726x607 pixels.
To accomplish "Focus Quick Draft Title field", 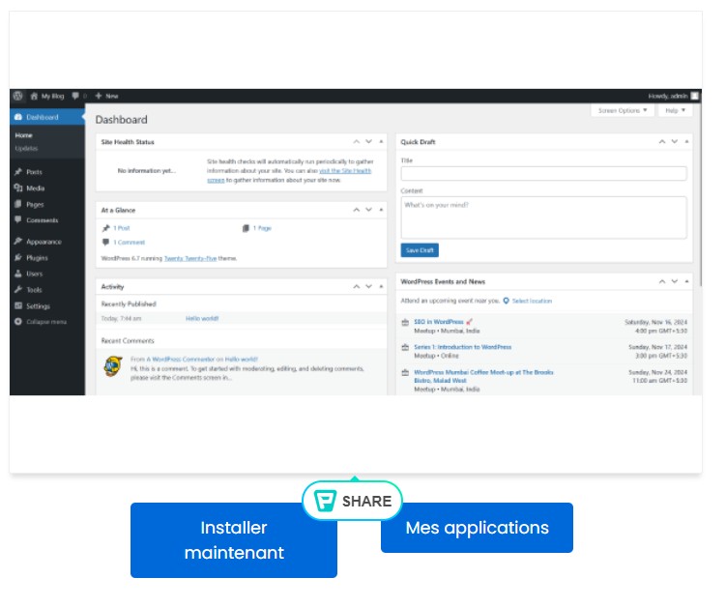I will (x=543, y=174).
